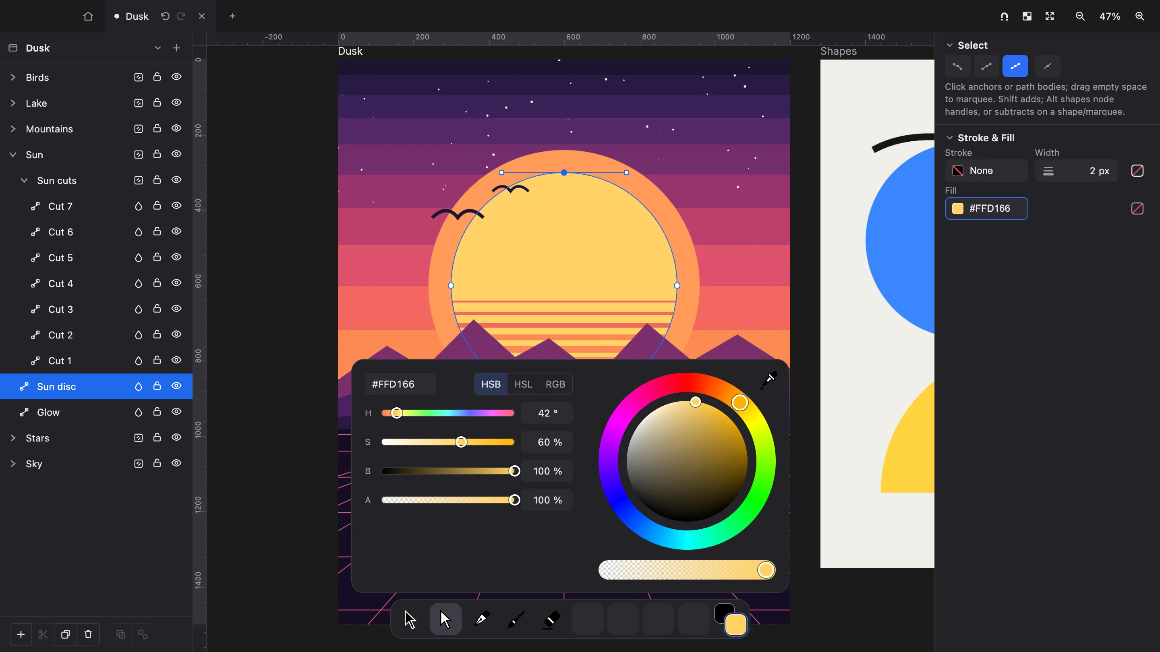The image size is (1160, 652).
Task: Duplicate layer using the copy icon
Action: 66,634
